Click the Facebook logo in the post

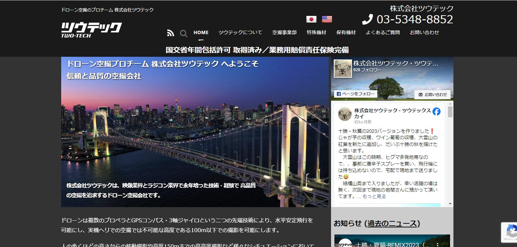tap(437, 112)
